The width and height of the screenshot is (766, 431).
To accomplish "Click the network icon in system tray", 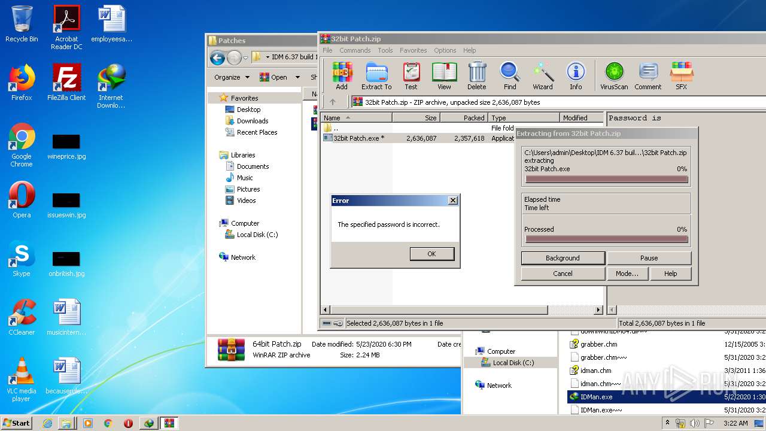I will 680,423.
